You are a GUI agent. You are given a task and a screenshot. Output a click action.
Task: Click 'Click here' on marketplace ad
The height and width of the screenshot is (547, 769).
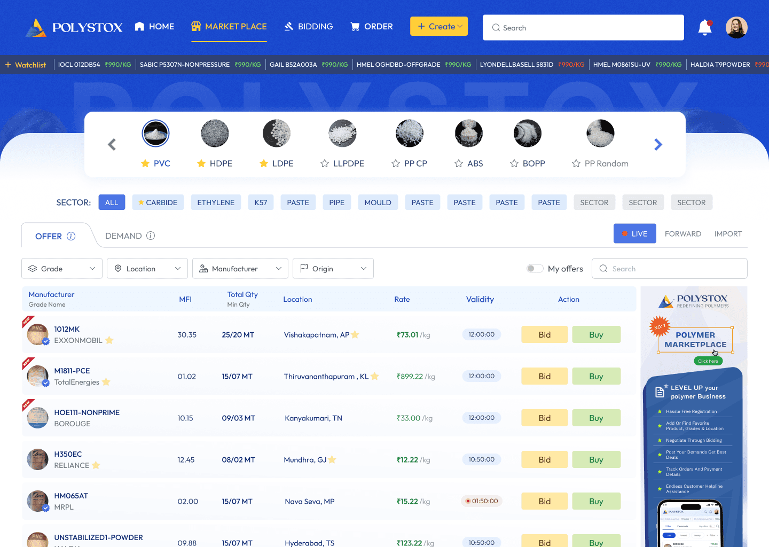tap(708, 361)
